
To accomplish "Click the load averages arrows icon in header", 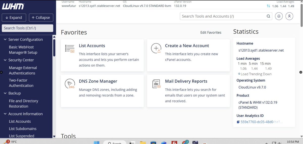I will [x=268, y=6].
